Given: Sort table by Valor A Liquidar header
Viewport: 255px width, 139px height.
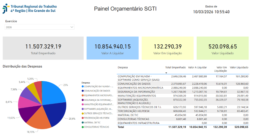Looking at the screenshot, I should 197,67.
